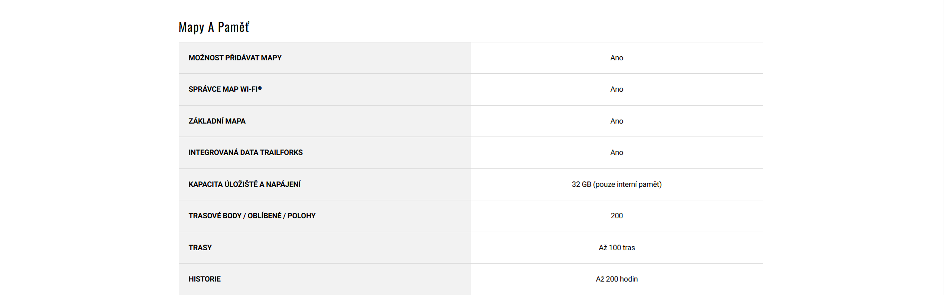Click the registered trademark symbol after WI-FI

point(260,88)
